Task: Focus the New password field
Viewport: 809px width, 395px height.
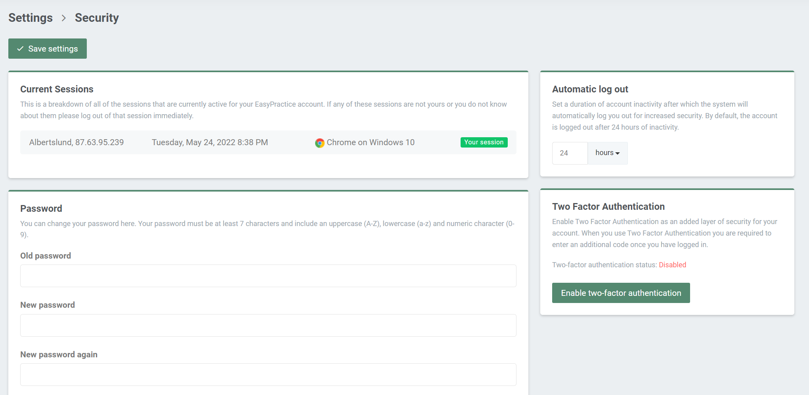Action: pyautogui.click(x=268, y=326)
